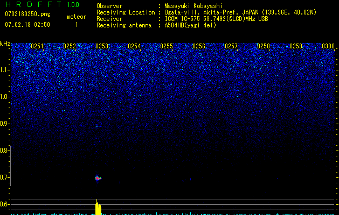Click the date stamp 07.02.18 02:50
Viewport: 339px width, 215px height.
[27, 25]
